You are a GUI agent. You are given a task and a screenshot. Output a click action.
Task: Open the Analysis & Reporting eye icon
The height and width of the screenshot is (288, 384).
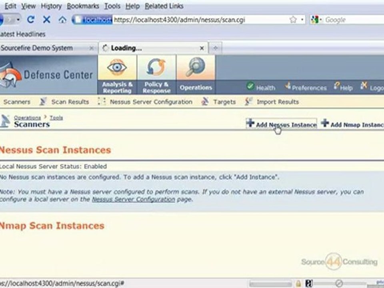pos(117,67)
